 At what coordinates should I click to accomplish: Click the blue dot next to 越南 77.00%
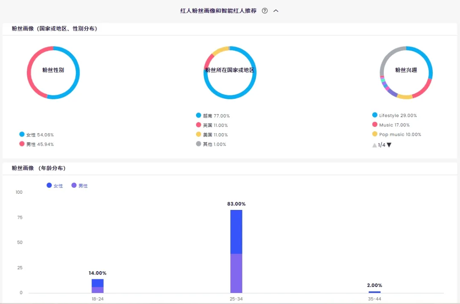coord(198,115)
